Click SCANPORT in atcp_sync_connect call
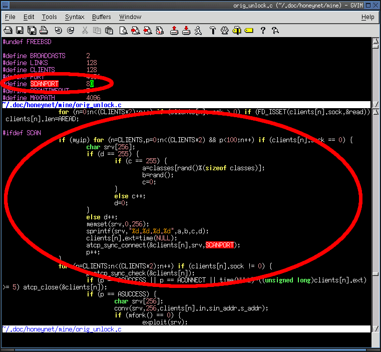This screenshot has height=352, width=381. (x=220, y=245)
